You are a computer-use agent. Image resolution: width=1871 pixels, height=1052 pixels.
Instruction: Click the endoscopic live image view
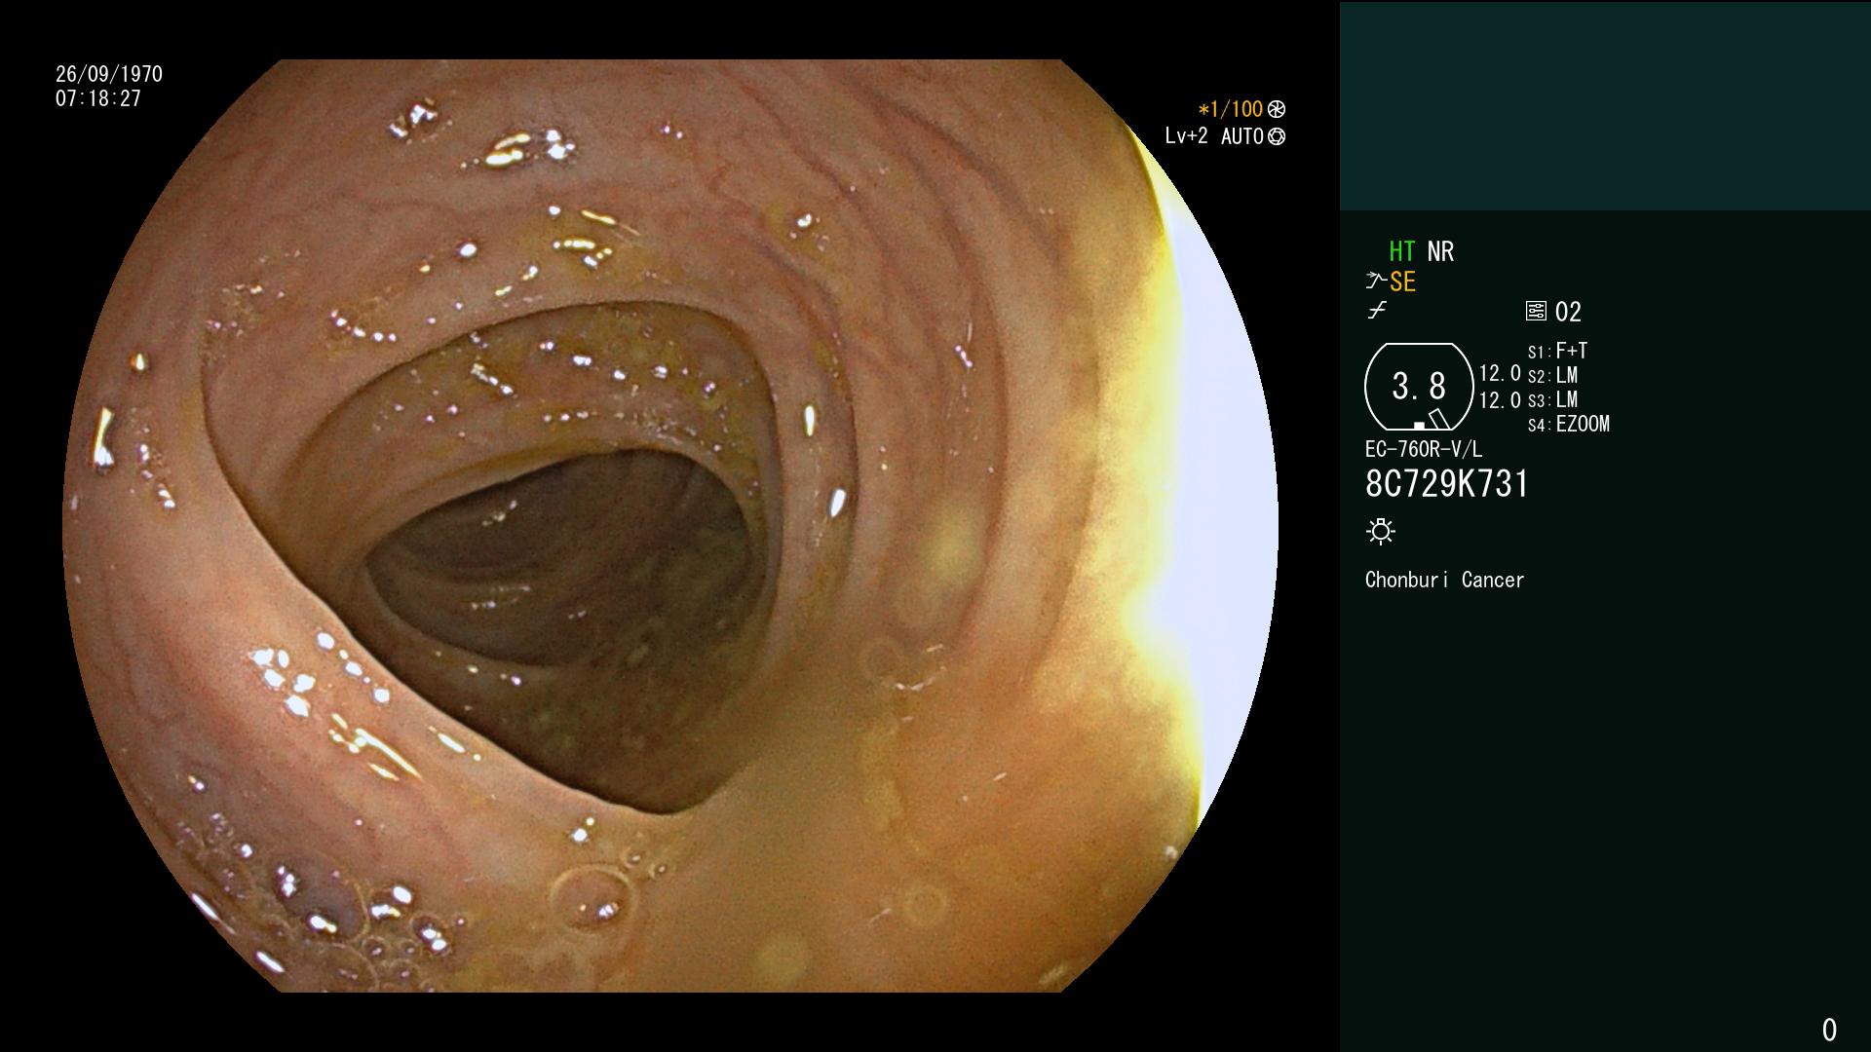coord(670,526)
